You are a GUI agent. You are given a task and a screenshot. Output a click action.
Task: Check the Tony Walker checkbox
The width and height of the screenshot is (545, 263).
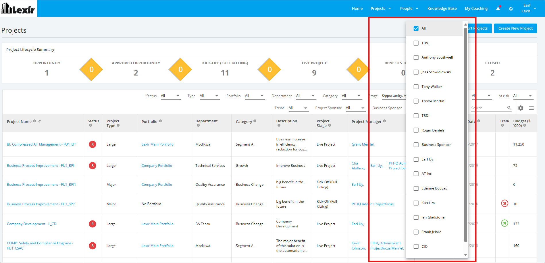coord(416,87)
